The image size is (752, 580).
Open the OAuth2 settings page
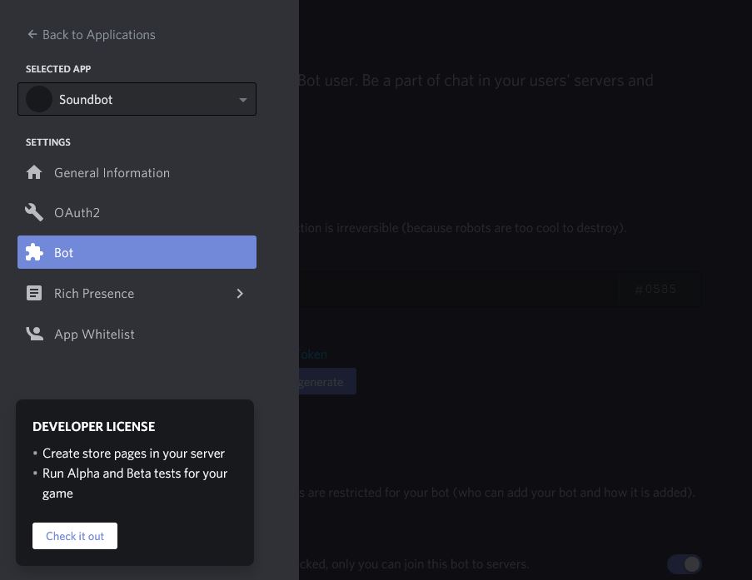click(137, 212)
